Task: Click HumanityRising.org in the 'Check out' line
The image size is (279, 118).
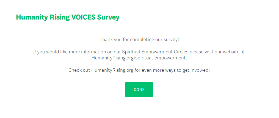Action: click(112, 70)
